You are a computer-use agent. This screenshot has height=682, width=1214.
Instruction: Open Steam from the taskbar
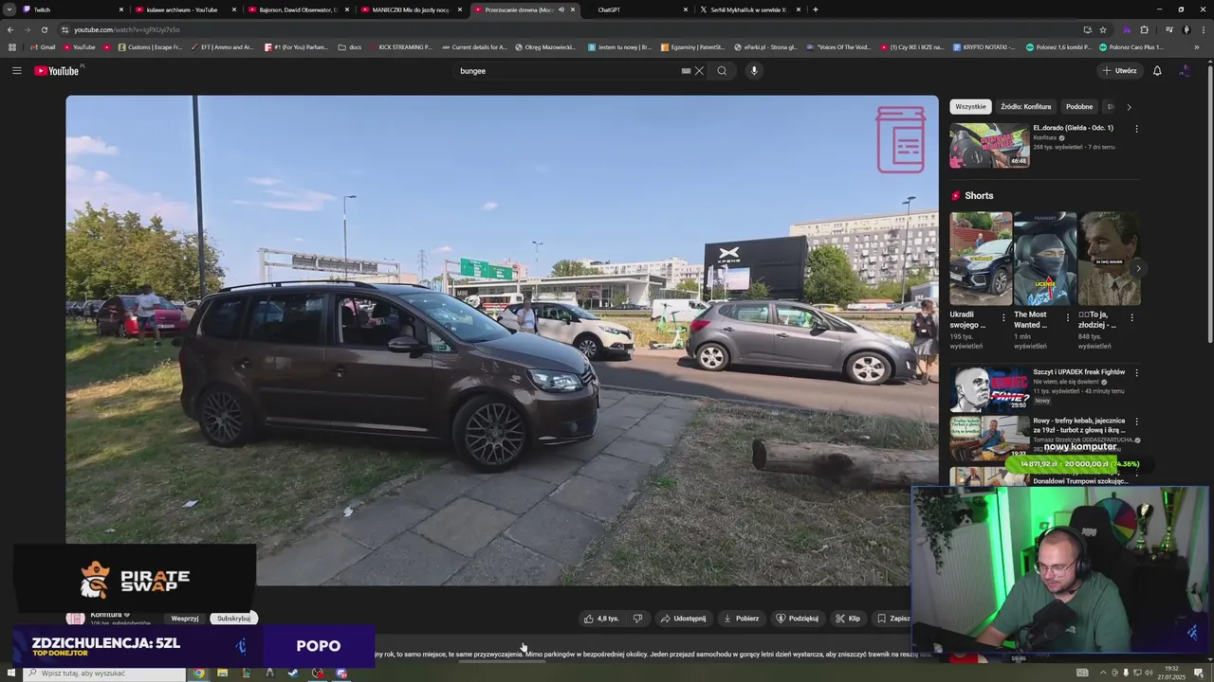pos(293,673)
